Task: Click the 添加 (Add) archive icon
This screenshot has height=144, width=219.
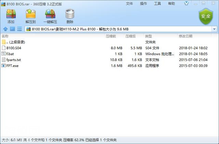Action: pos(11,15)
